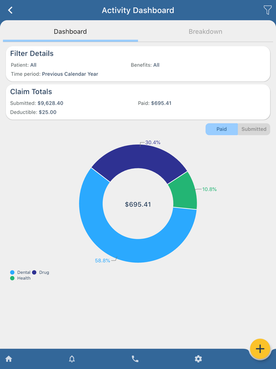The width and height of the screenshot is (276, 369).
Task: Tap the yellow plus action button
Action: (260, 349)
